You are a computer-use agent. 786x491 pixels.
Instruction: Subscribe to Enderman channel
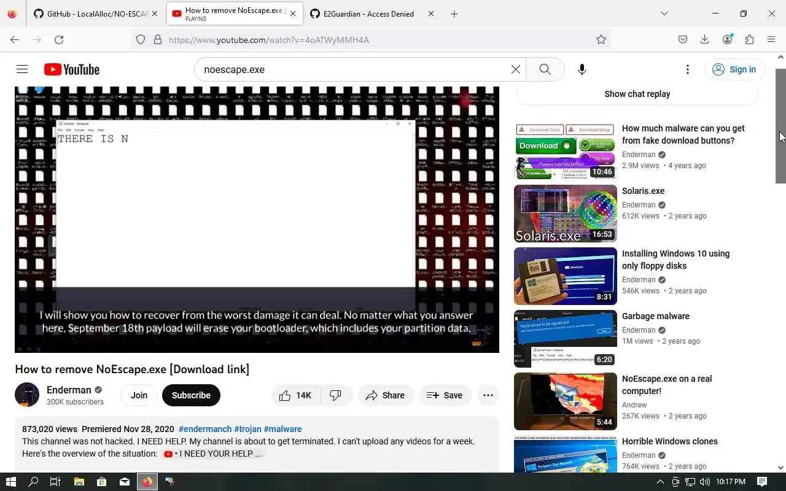(x=191, y=395)
